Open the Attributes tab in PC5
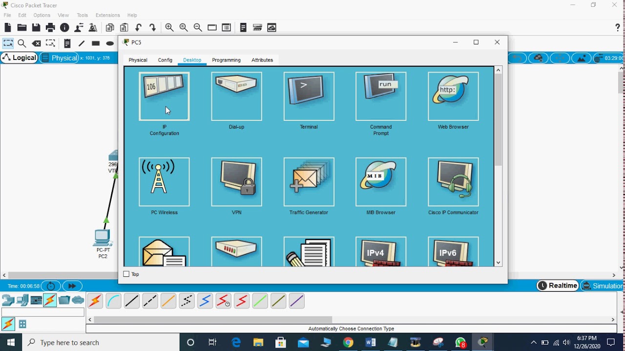 pos(262,60)
